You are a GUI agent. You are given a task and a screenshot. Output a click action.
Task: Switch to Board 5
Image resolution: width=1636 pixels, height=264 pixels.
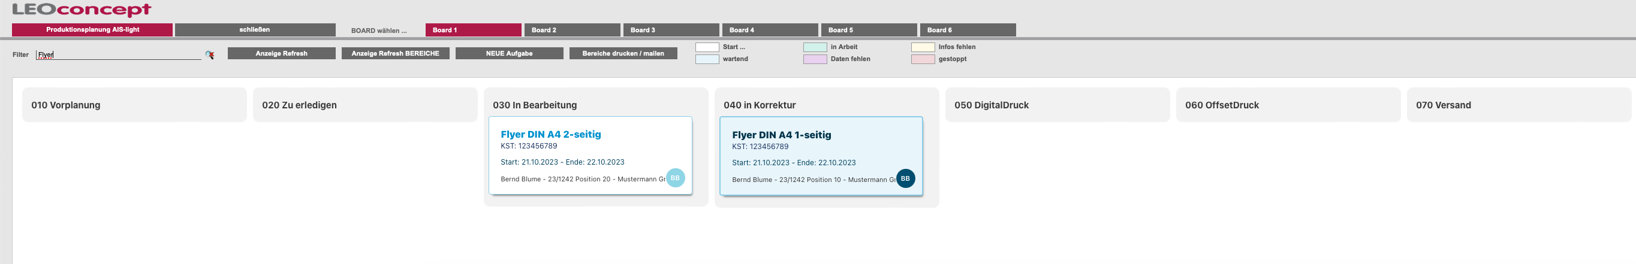tap(868, 30)
